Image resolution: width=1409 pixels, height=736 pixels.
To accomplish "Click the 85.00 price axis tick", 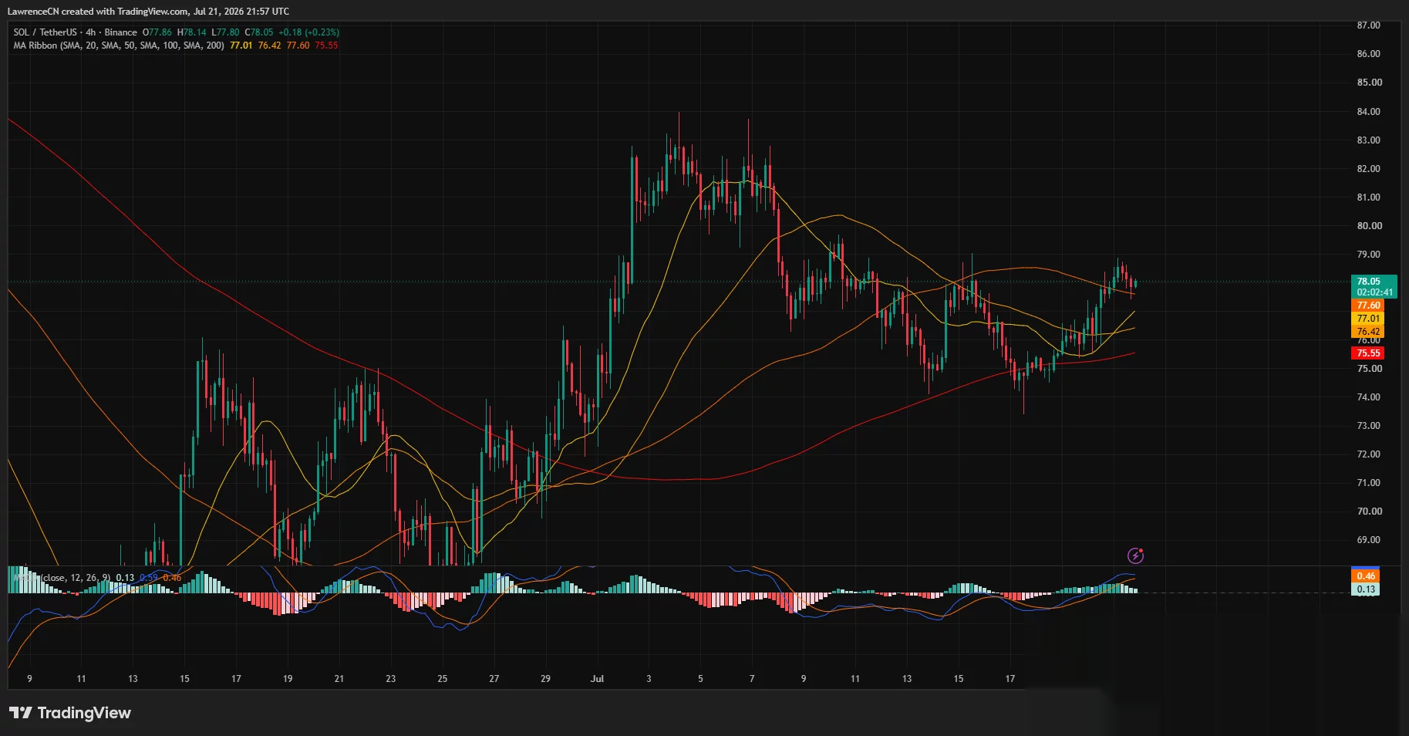I will point(1369,83).
